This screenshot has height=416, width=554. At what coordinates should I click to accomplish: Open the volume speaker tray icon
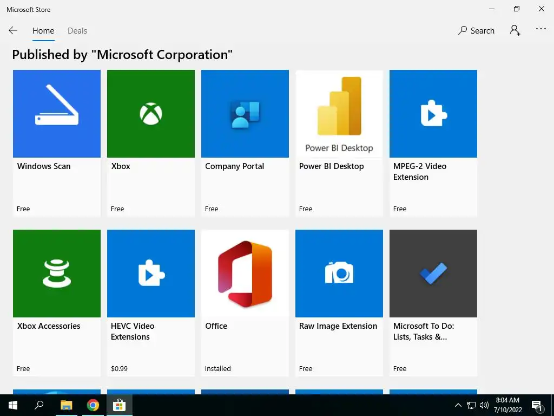pyautogui.click(x=484, y=405)
